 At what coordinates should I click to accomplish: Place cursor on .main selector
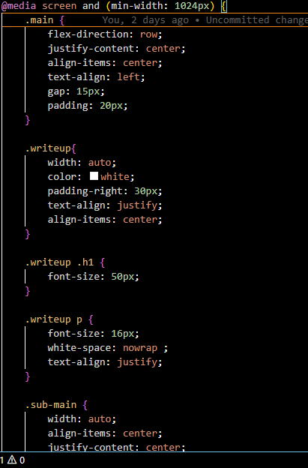pos(39,20)
